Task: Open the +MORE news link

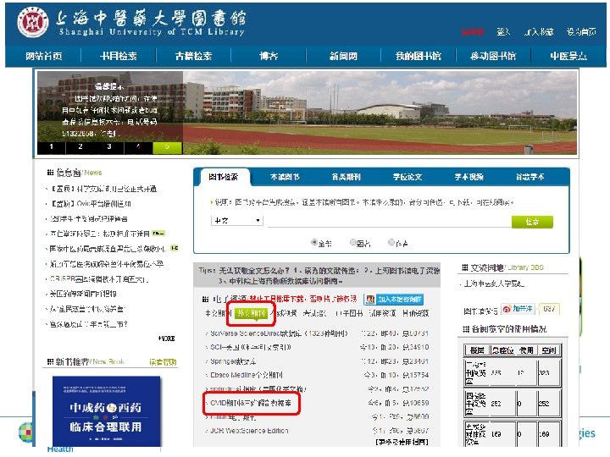Action: (167, 339)
